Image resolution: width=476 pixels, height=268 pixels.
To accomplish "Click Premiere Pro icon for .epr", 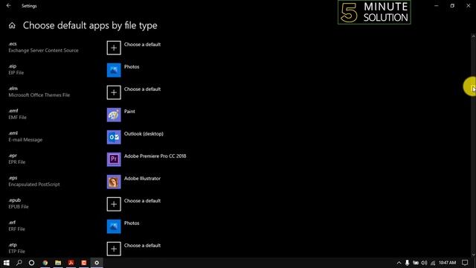I will click(114, 159).
